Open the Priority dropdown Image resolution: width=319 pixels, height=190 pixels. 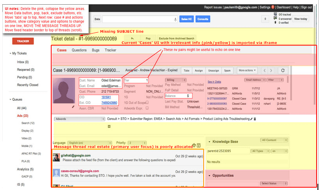pos(137,143)
